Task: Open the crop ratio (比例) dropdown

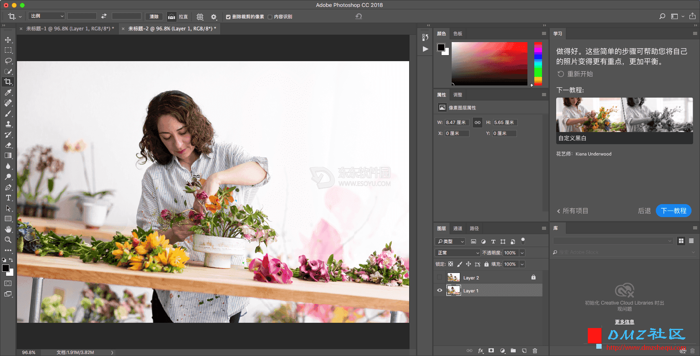Action: coord(47,16)
